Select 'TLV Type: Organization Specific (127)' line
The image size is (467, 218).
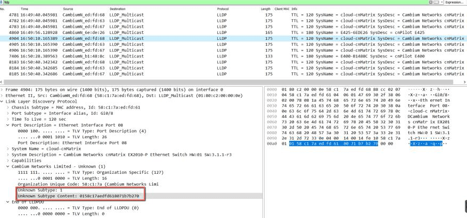click(91, 172)
